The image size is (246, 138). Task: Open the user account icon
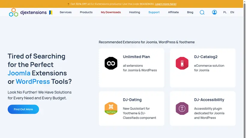click(214, 12)
